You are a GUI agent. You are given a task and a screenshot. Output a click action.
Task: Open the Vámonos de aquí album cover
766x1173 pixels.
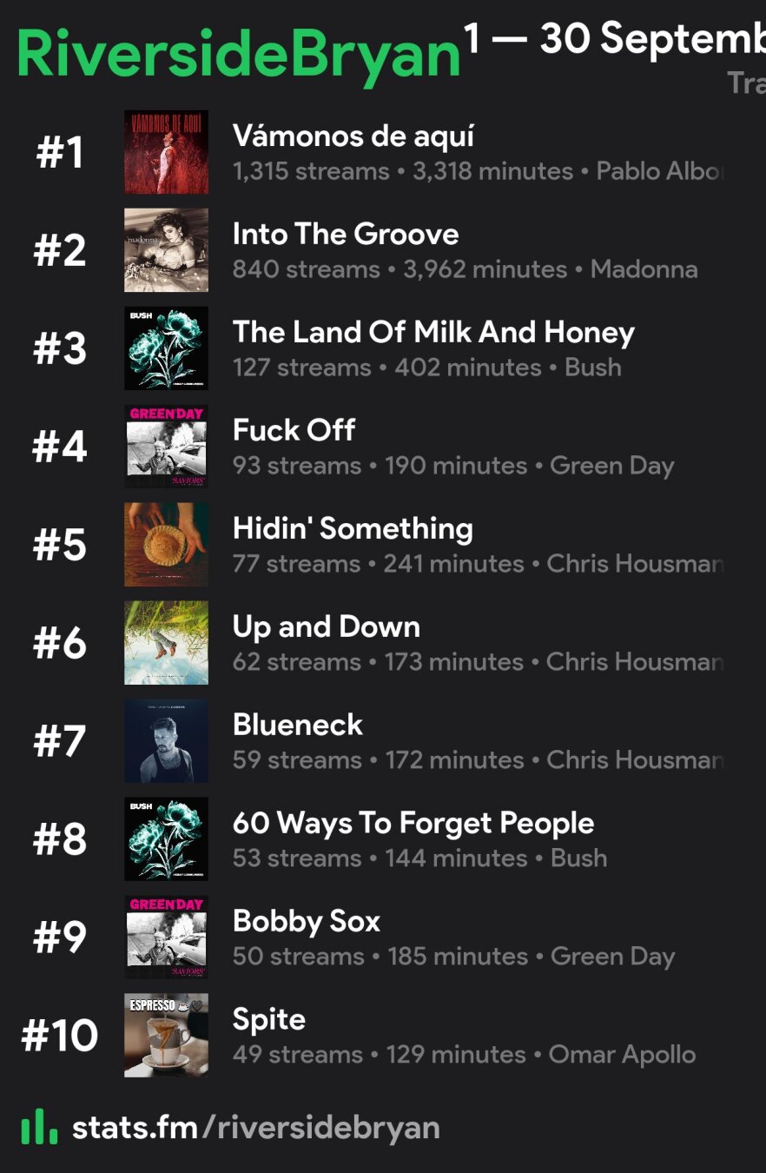click(166, 152)
